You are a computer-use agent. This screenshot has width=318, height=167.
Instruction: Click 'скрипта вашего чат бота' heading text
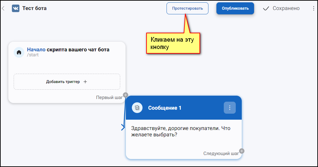pyautogui.click(x=78, y=50)
